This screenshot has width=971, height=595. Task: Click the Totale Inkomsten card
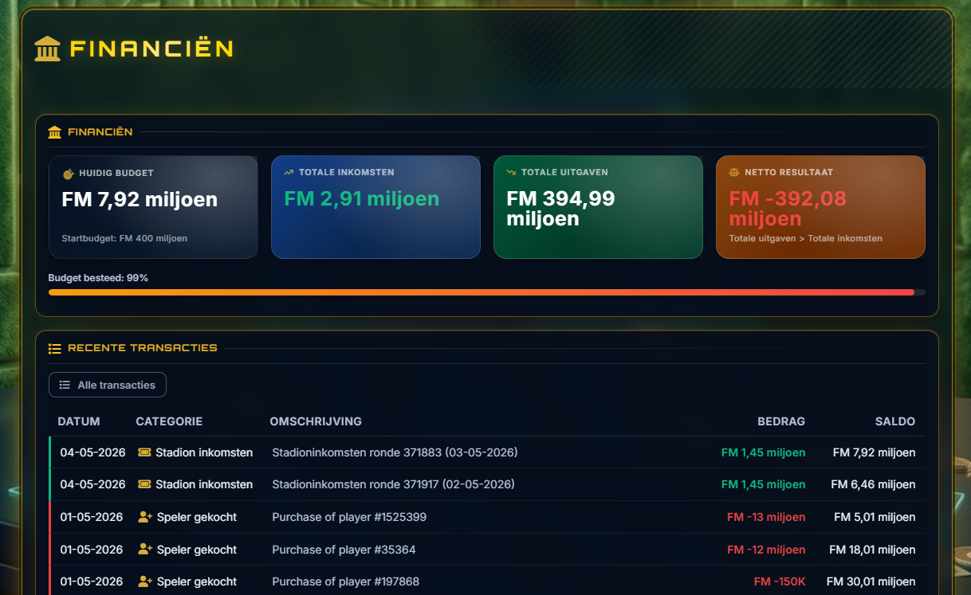point(375,207)
